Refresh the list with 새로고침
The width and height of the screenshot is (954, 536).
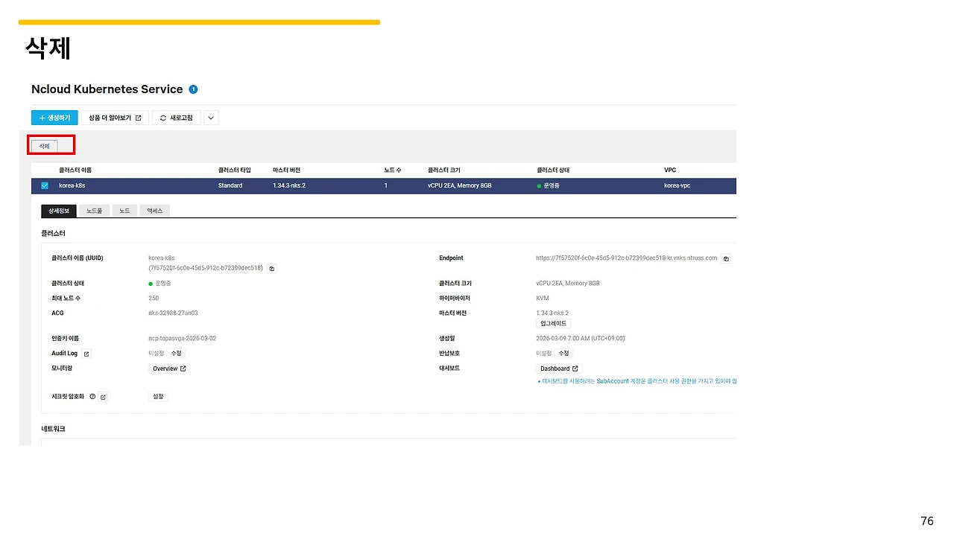pos(176,118)
